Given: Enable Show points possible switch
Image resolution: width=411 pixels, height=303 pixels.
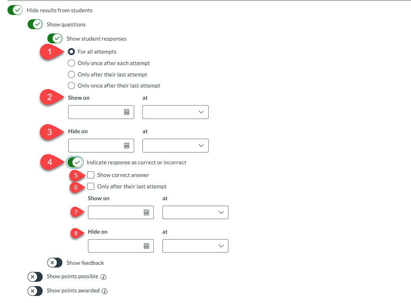Looking at the screenshot, I should [35, 277].
